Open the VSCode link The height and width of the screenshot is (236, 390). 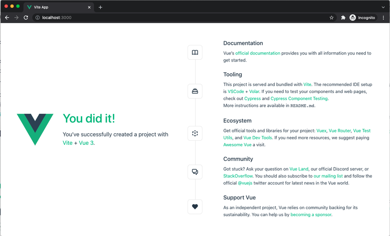(236, 92)
